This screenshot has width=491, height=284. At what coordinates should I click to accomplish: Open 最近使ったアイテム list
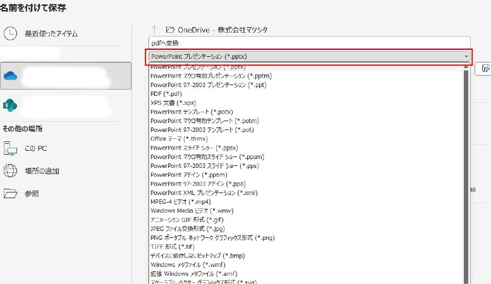[51, 33]
